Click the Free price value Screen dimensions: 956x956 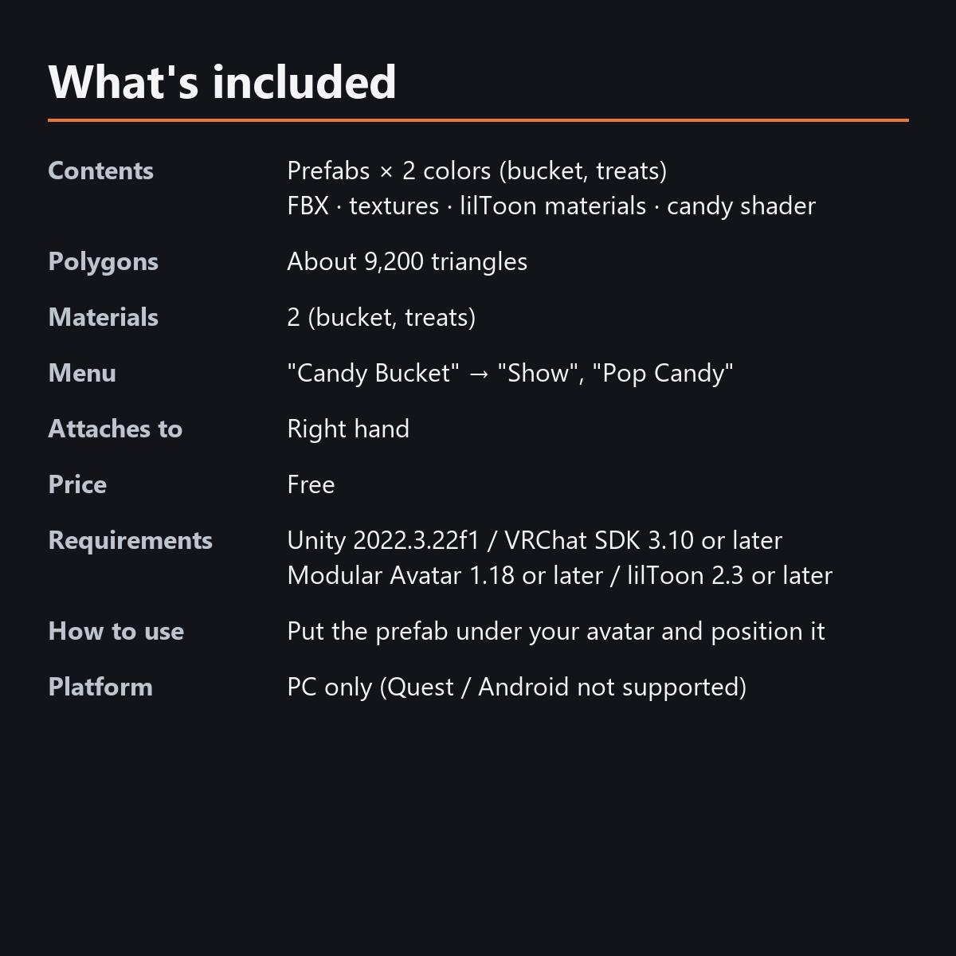click(311, 484)
